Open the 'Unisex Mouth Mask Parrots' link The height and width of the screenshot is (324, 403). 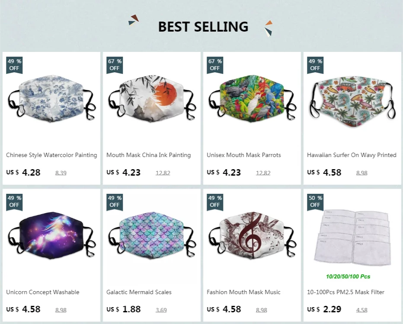243,155
